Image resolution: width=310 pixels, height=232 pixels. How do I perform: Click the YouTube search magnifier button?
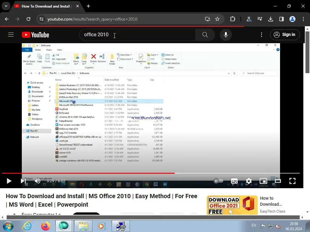click(205, 35)
